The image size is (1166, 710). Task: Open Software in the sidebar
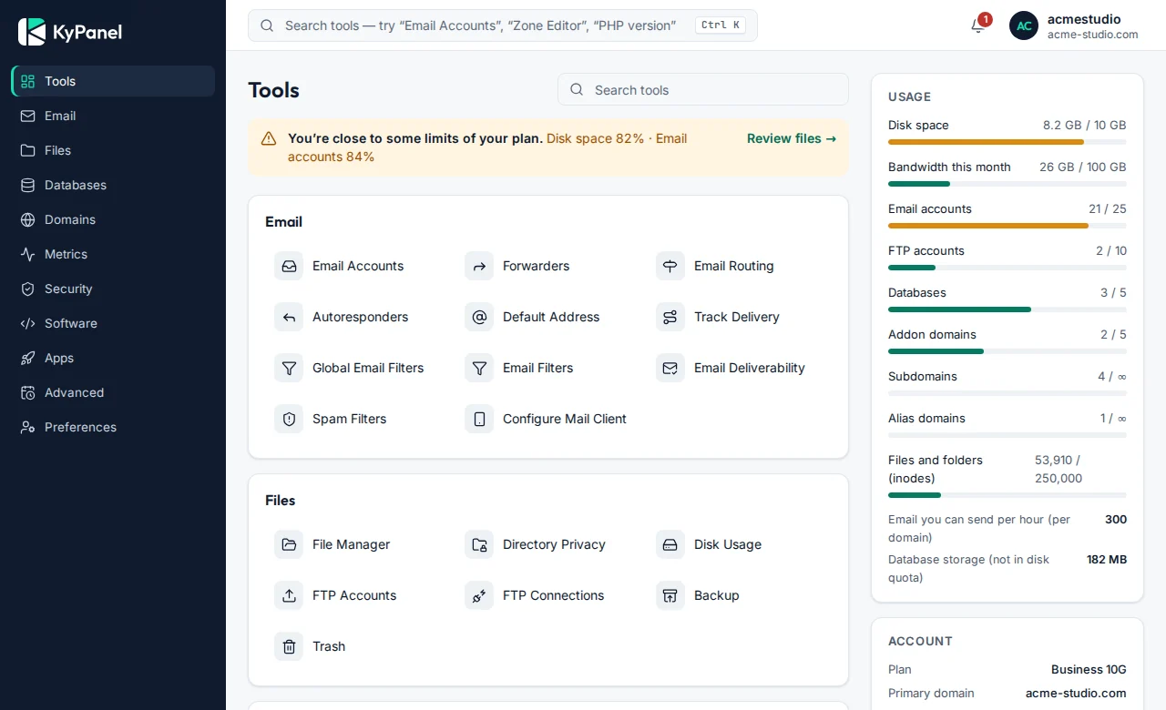click(x=113, y=323)
